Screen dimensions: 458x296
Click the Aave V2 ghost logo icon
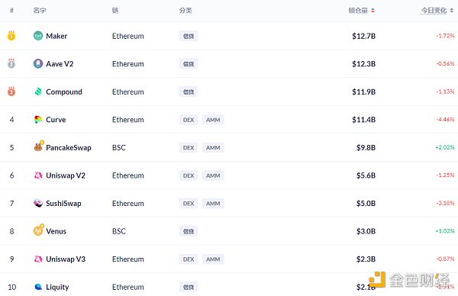click(x=38, y=63)
